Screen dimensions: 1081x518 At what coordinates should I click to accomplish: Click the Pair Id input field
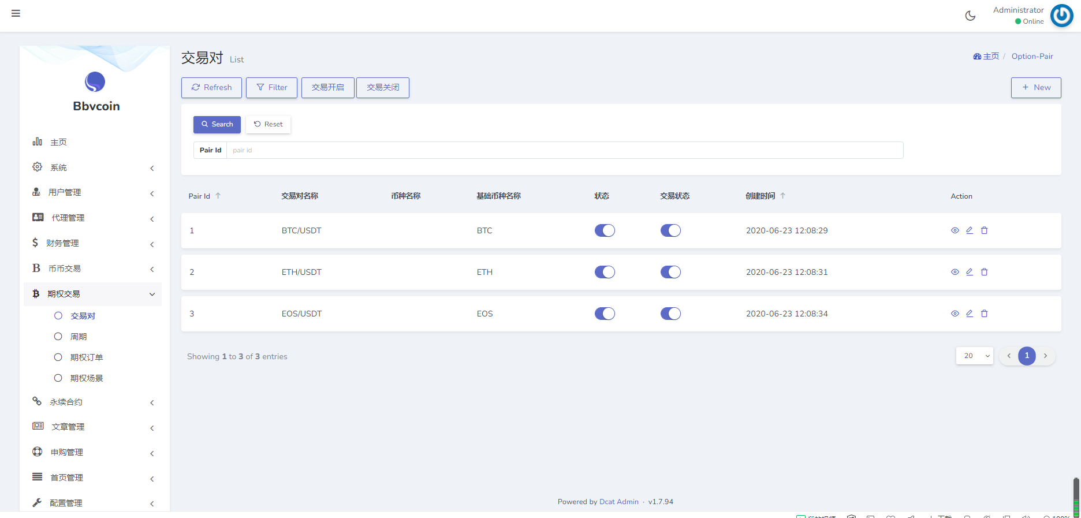[x=565, y=150]
